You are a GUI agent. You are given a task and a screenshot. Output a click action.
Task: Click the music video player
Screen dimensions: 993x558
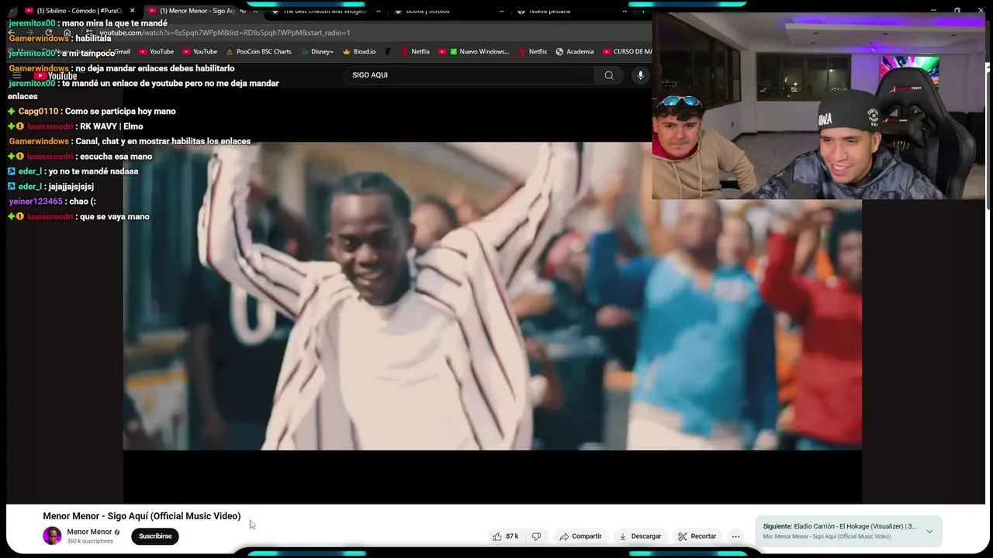pyautogui.click(x=492, y=296)
